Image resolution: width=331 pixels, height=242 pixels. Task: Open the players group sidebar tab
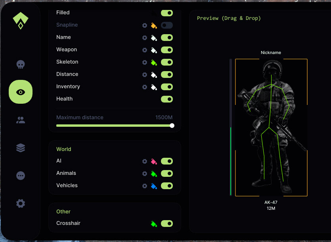[21, 120]
